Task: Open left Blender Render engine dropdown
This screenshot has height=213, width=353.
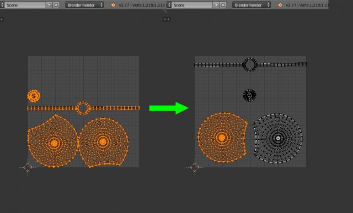Action: [x=84, y=5]
